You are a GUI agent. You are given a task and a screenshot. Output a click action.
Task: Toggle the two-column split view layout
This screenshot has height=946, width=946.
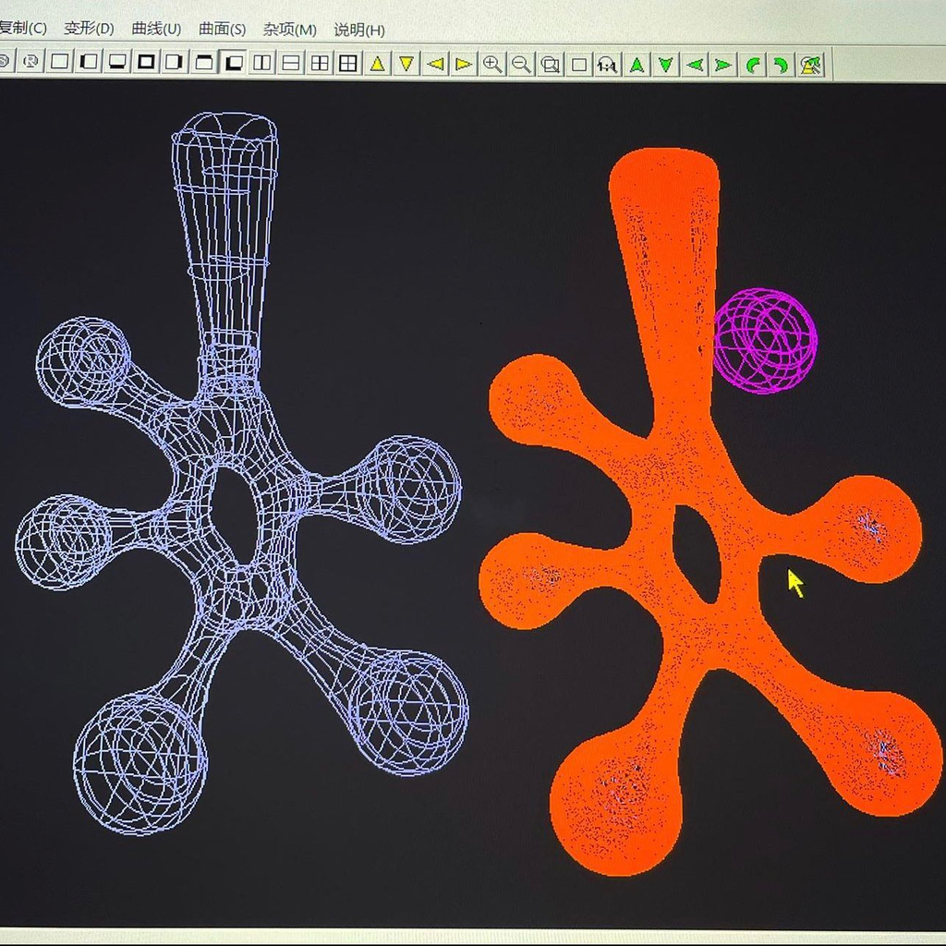point(262,63)
